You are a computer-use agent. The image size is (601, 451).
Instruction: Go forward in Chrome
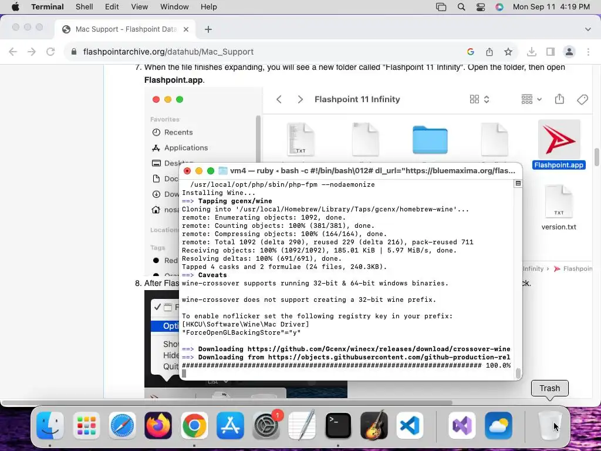tap(32, 52)
